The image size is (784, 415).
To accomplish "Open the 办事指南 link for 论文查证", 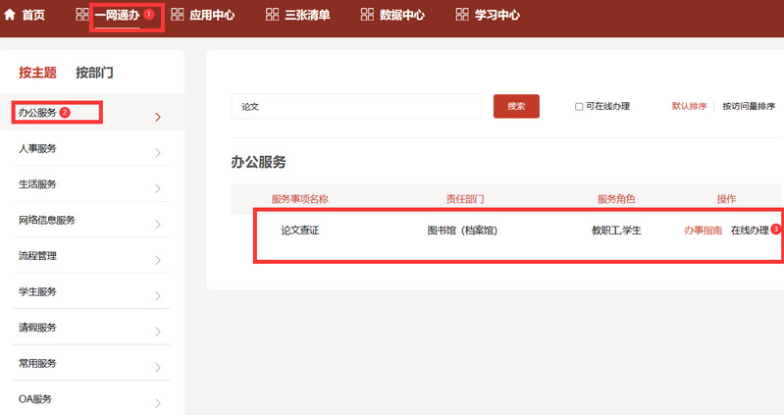I will click(x=703, y=231).
